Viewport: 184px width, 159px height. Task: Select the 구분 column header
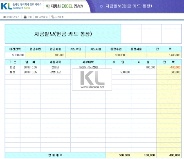(13, 62)
